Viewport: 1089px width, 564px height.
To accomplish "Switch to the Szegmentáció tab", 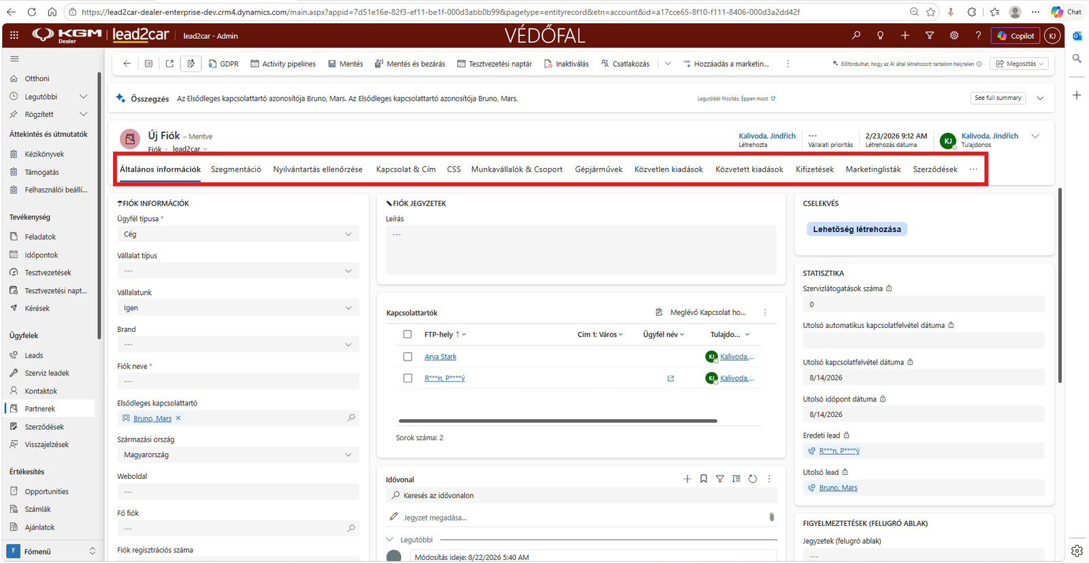I will pyautogui.click(x=236, y=169).
